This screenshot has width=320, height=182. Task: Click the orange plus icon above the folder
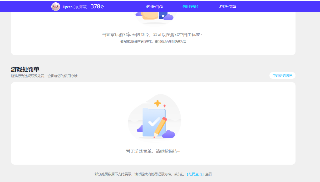pos(157,103)
